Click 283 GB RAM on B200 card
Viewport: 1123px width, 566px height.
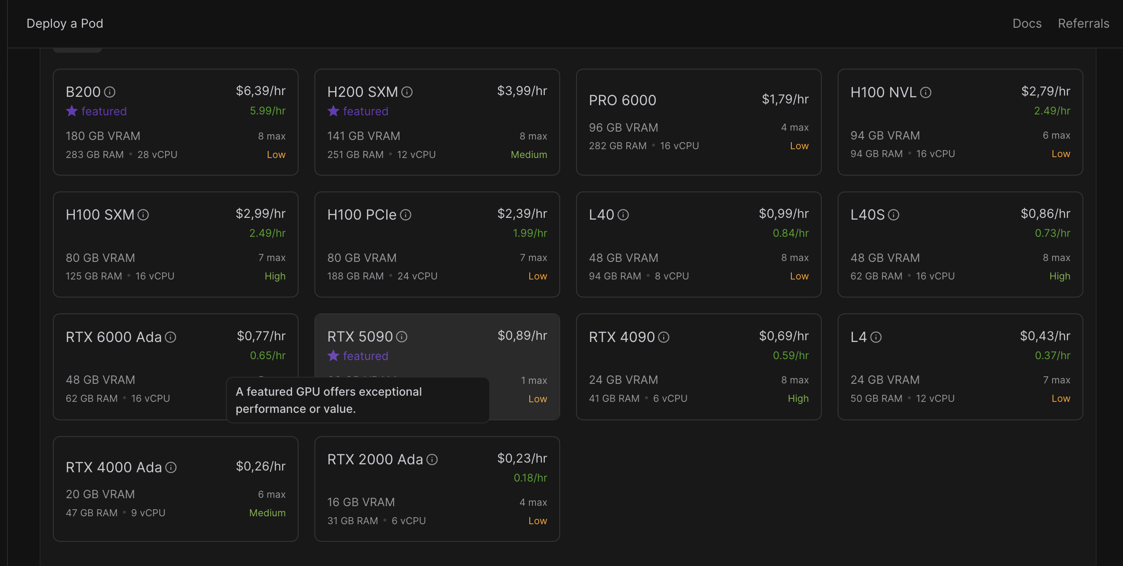tap(95, 155)
